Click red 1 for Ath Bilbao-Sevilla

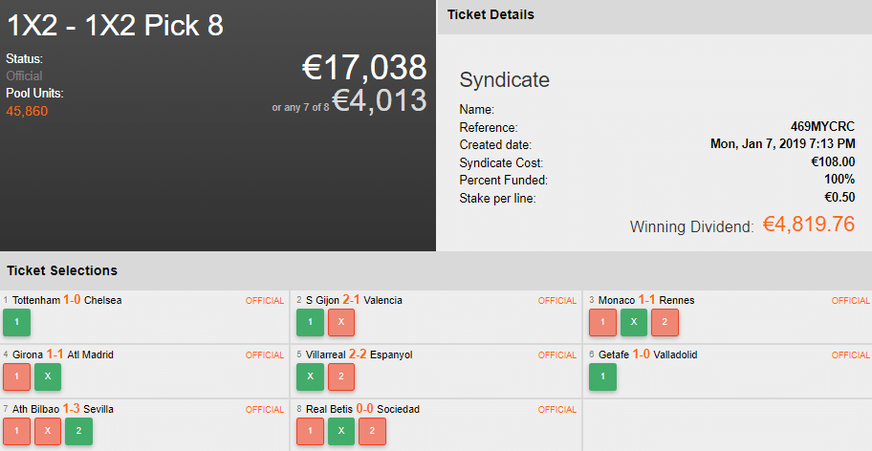point(16,431)
